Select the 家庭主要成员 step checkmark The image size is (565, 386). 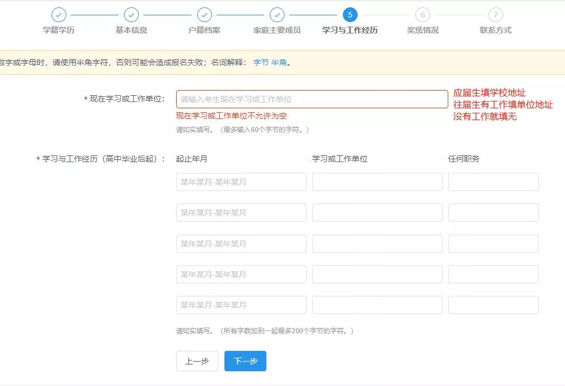[278, 15]
